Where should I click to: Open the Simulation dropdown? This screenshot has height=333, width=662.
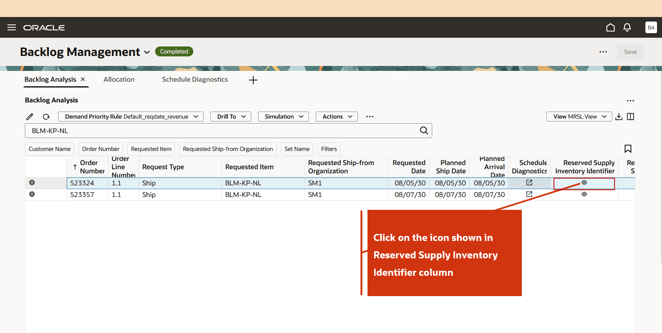click(x=283, y=117)
